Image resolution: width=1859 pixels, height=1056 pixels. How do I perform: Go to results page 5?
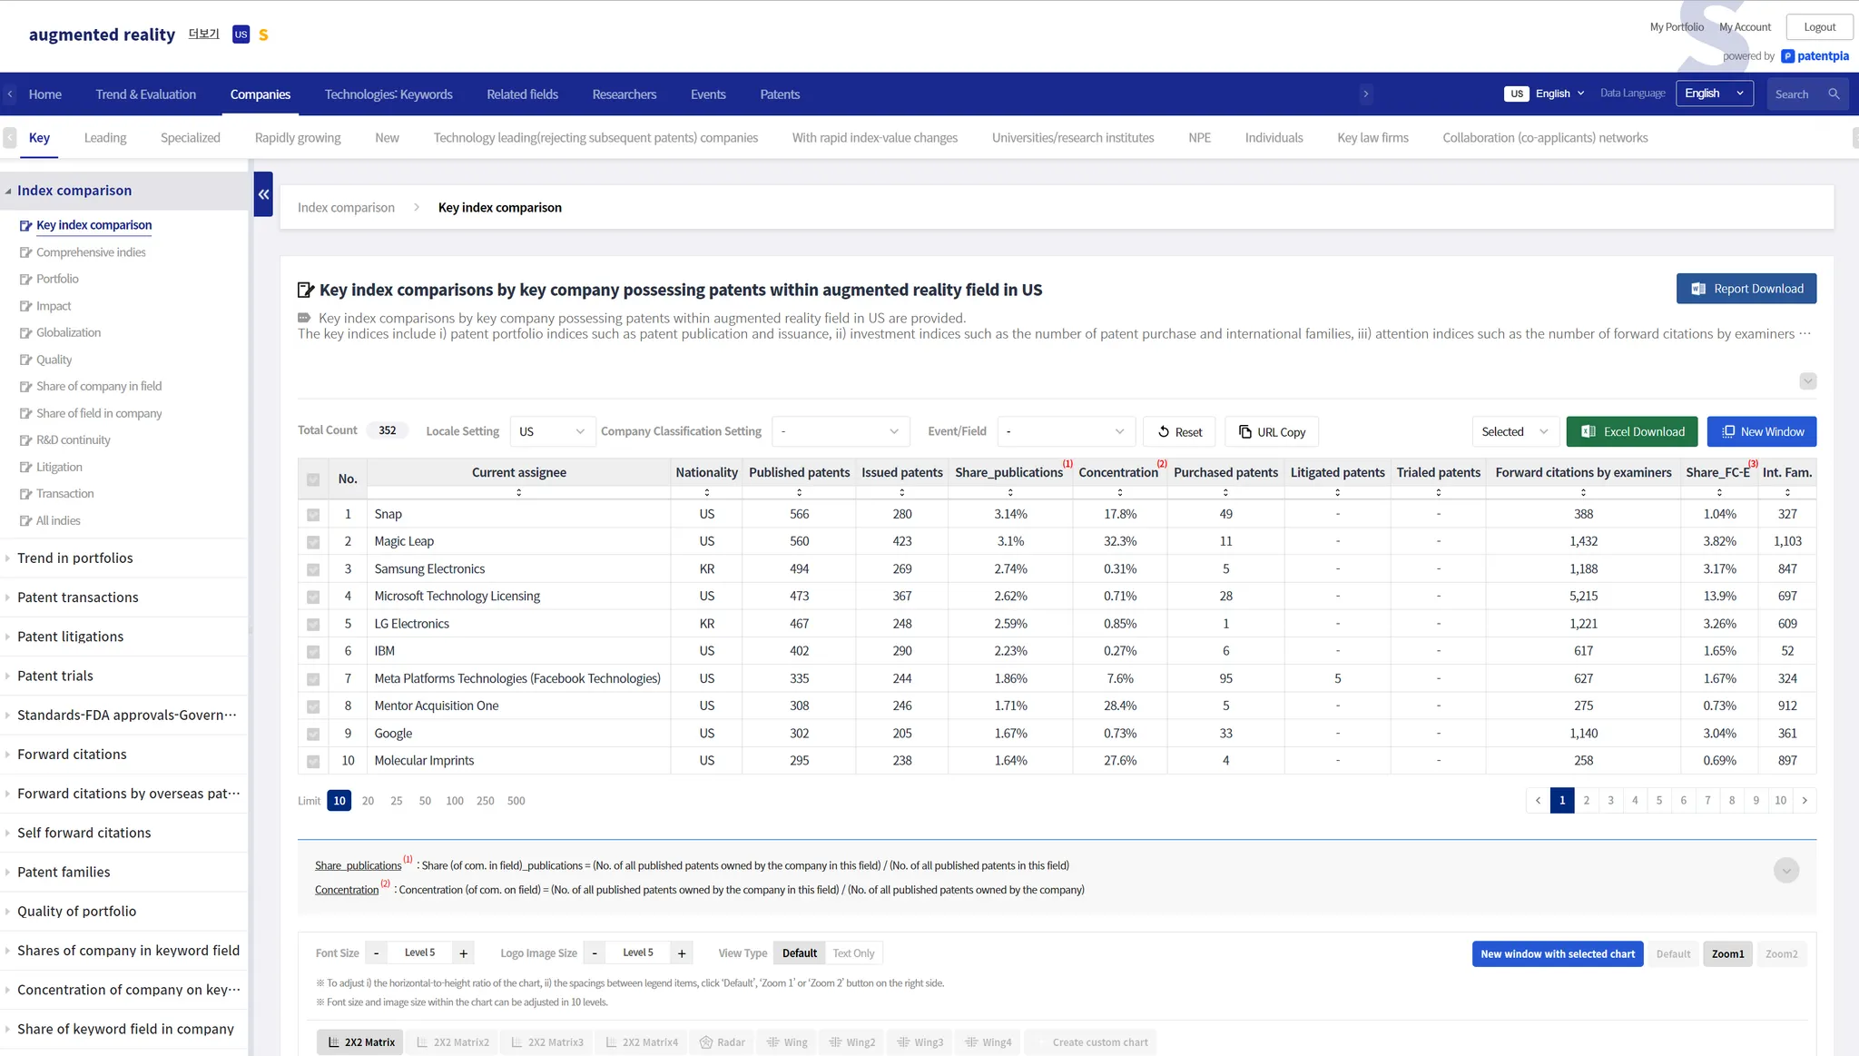(x=1659, y=801)
